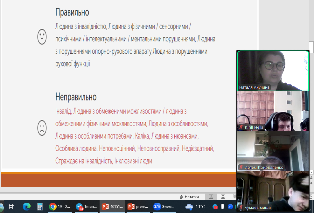The width and height of the screenshot is (314, 213).
Task: Click the text 'рухової функції'
Action: (x=73, y=64)
